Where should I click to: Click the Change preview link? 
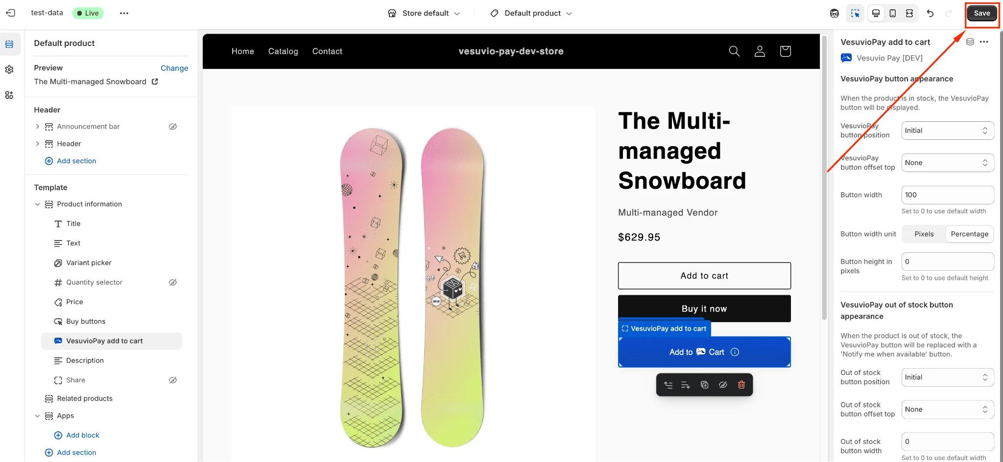click(174, 68)
